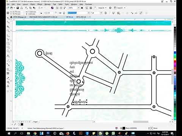
Task: Click the horizontal scrollbar thumb
Action: [x=141, y=122]
